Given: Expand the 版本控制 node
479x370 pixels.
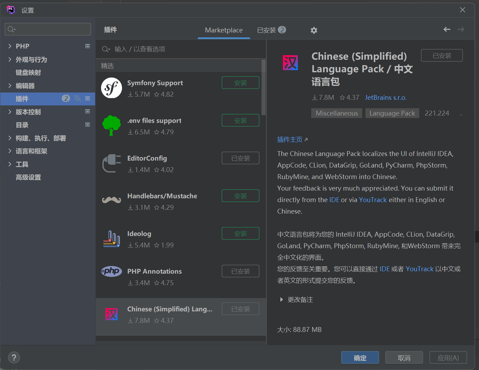Looking at the screenshot, I should pos(10,112).
